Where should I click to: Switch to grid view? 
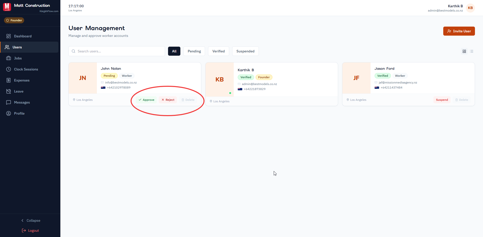(x=464, y=51)
